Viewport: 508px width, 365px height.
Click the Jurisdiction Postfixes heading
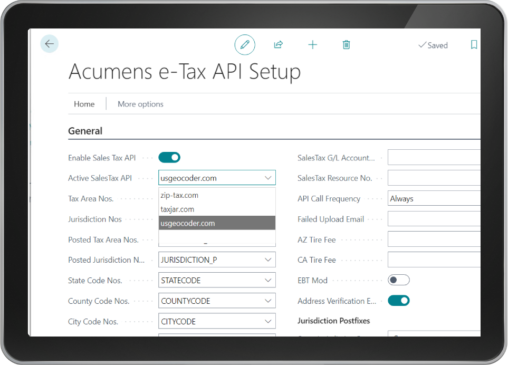(334, 321)
